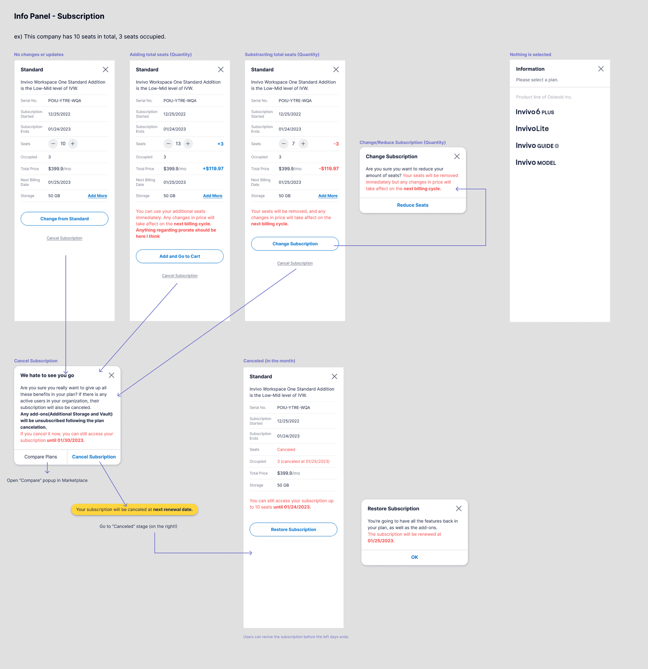The width and height of the screenshot is (648, 669).
Task: Click Restore Subscription button
Action: pos(293,530)
